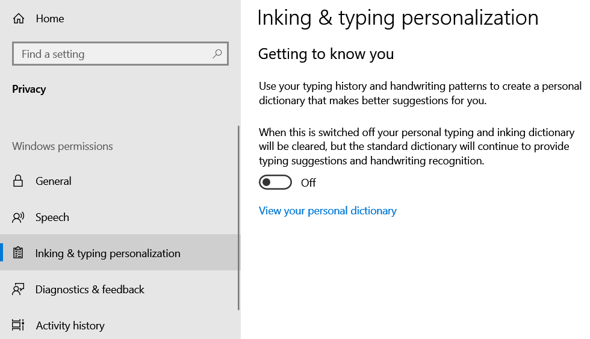Viewport: 590px width, 339px height.
Task: Select Speech in the sidebar
Action: click(52, 217)
